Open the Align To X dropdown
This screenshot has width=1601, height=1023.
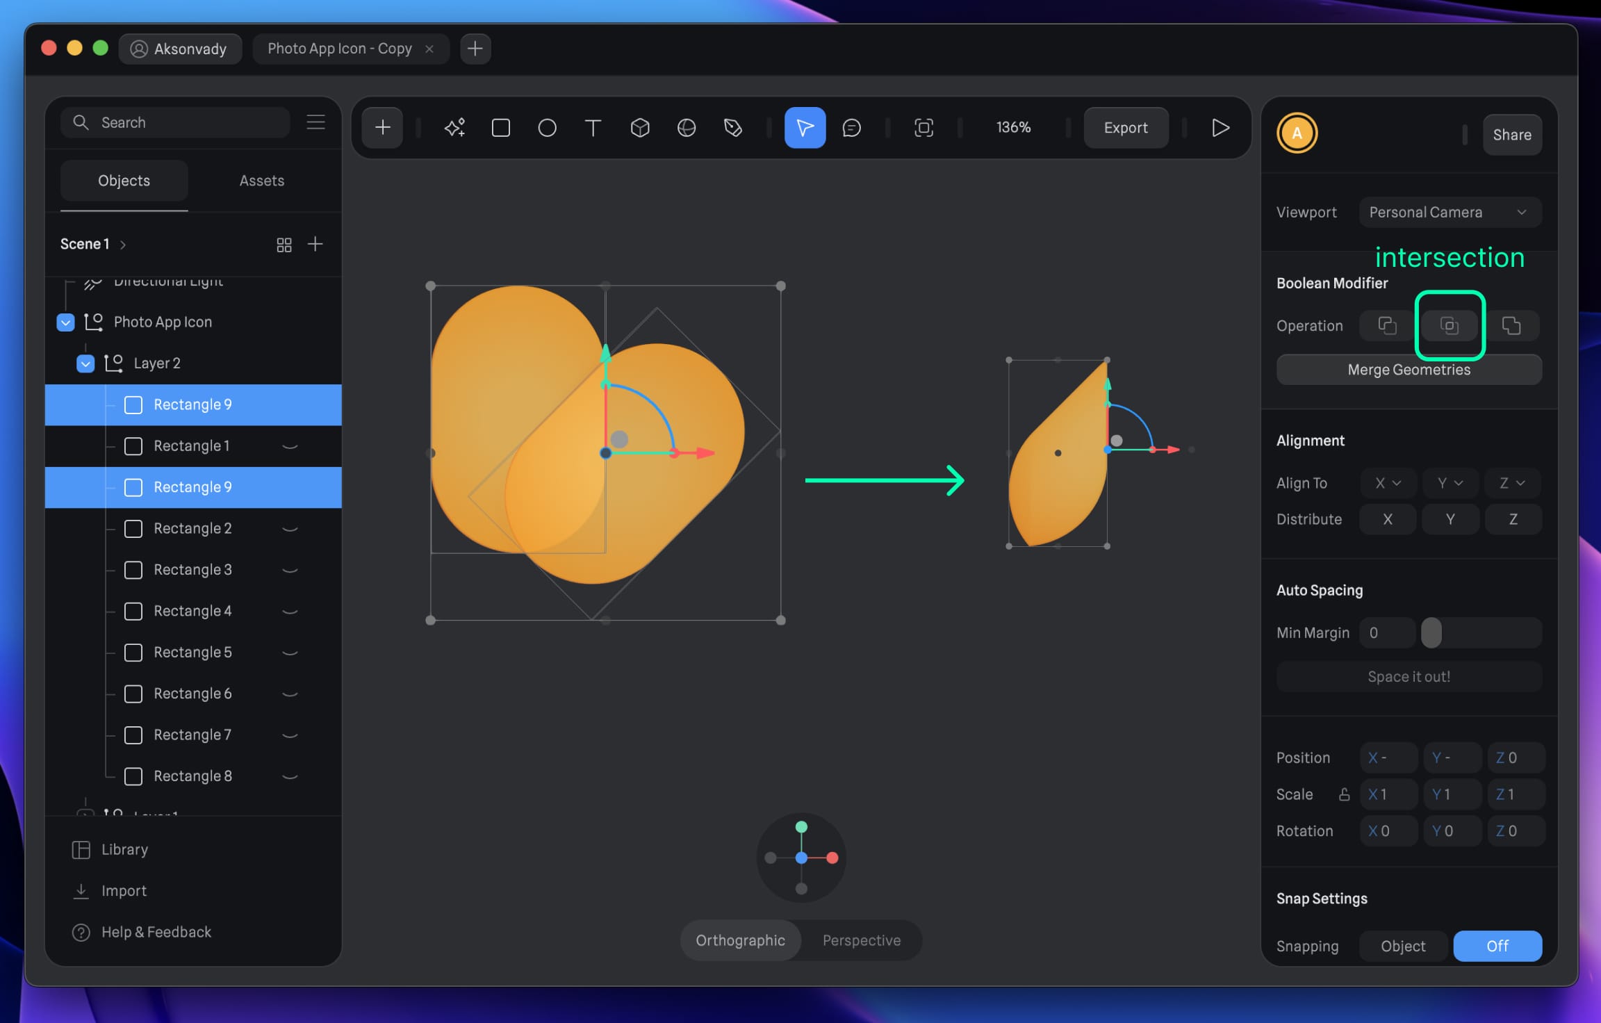(x=1388, y=483)
